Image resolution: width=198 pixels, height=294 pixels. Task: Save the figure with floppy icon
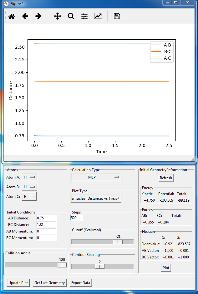(117, 16)
